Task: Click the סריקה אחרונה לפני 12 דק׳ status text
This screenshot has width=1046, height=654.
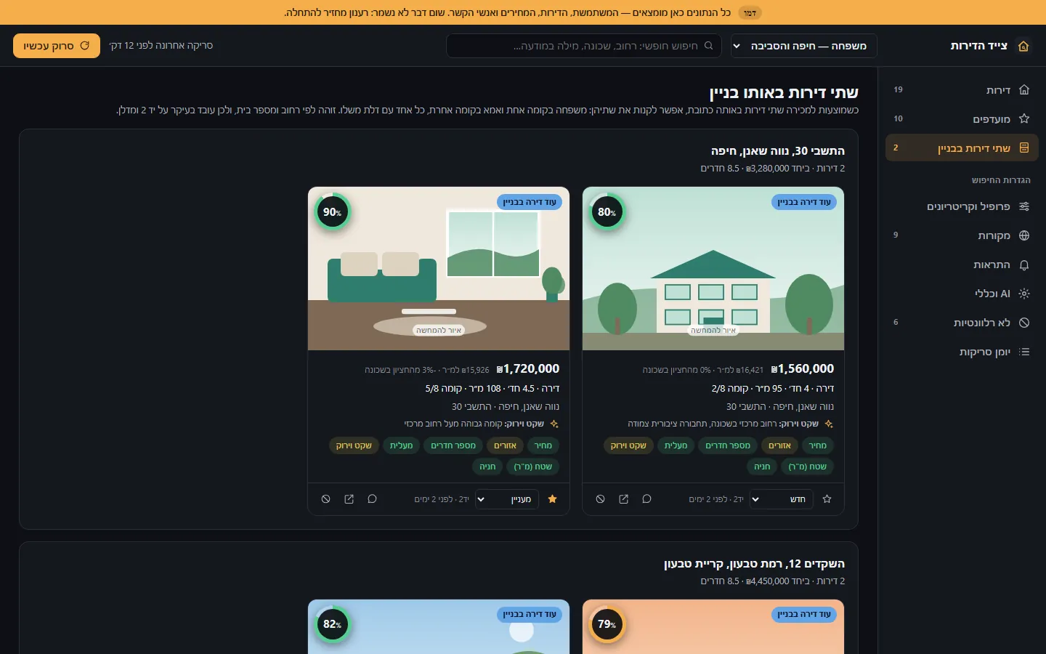Action: click(161, 46)
